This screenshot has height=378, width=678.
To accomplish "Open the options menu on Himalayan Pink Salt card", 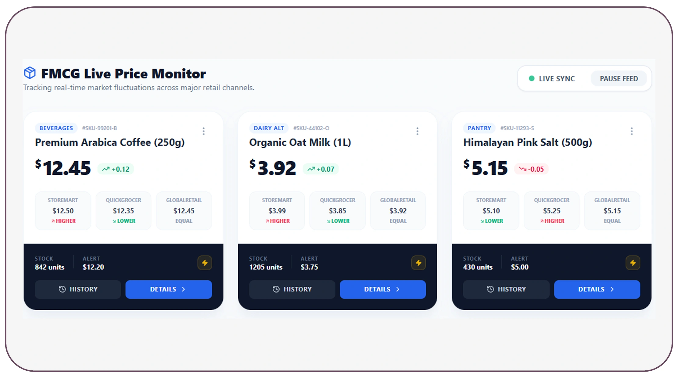I will pyautogui.click(x=632, y=131).
